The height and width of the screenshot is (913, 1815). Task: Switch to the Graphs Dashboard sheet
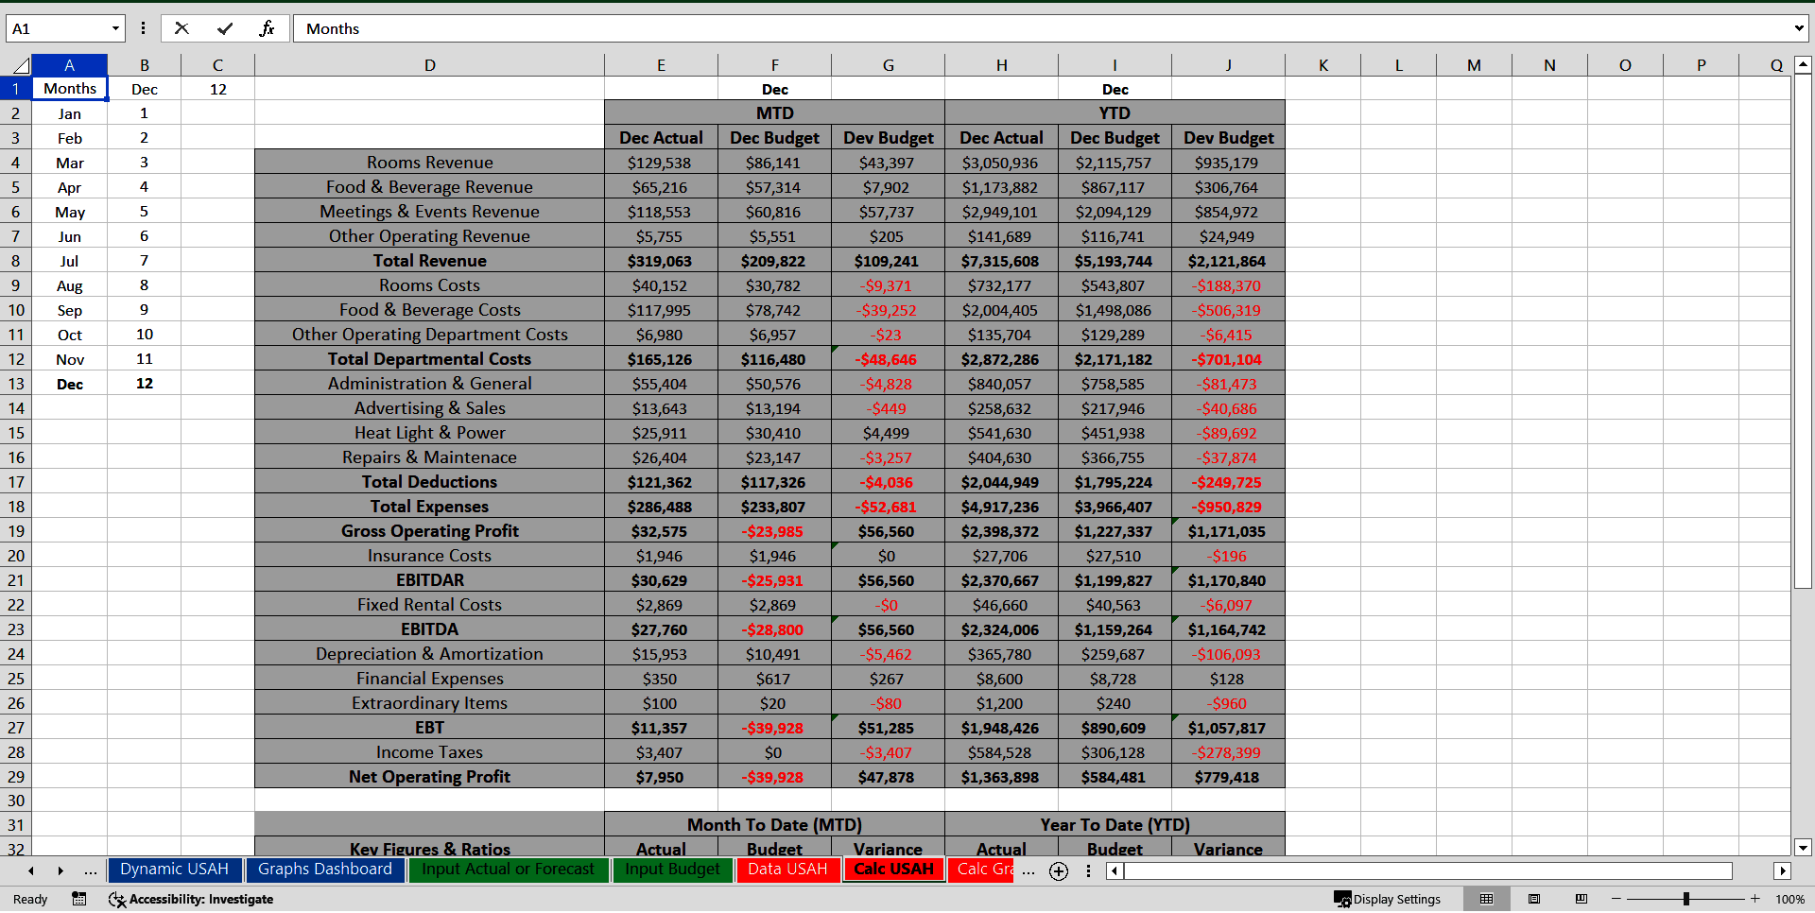pos(325,870)
